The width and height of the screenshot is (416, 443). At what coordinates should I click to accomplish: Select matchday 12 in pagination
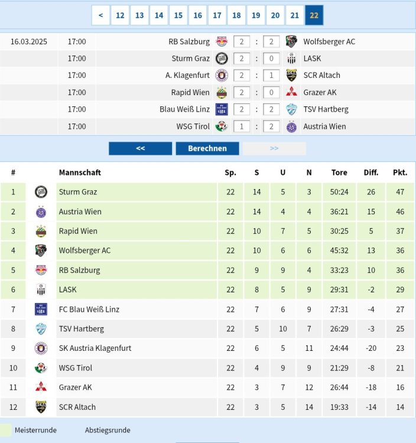tap(120, 15)
